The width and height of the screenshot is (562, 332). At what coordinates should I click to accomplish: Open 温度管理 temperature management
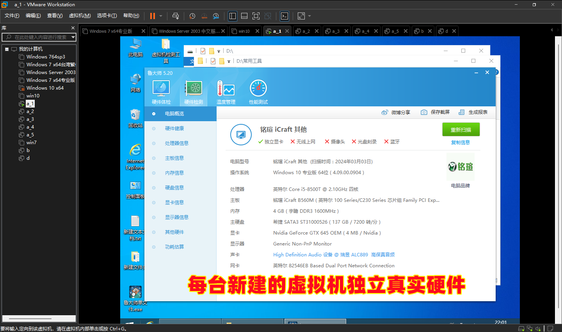pyautogui.click(x=226, y=92)
